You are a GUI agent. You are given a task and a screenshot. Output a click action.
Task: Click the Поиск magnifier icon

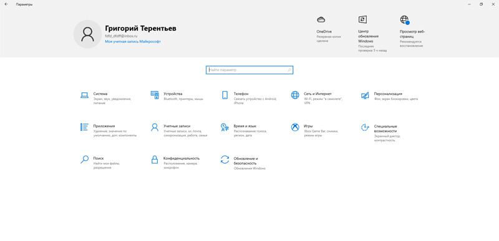coord(84,159)
